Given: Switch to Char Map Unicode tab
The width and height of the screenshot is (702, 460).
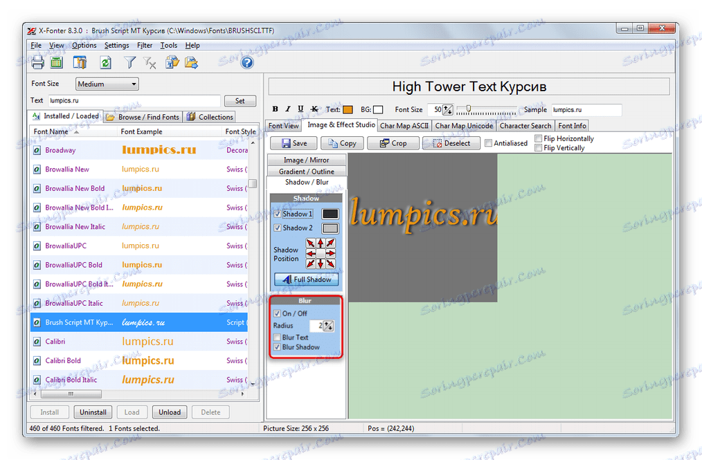Looking at the screenshot, I should click(464, 126).
